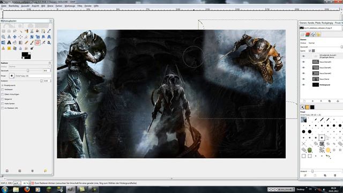
Task: Switch to the Patterns tab below layers
Action: click(307, 107)
